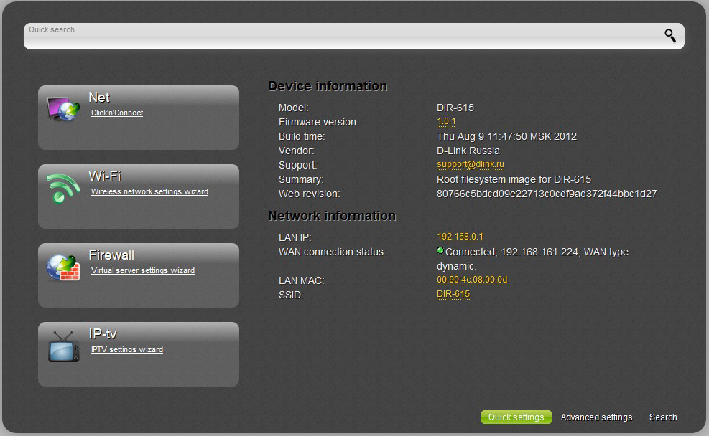
Task: Click the IP-tv television icon
Action: [63, 346]
